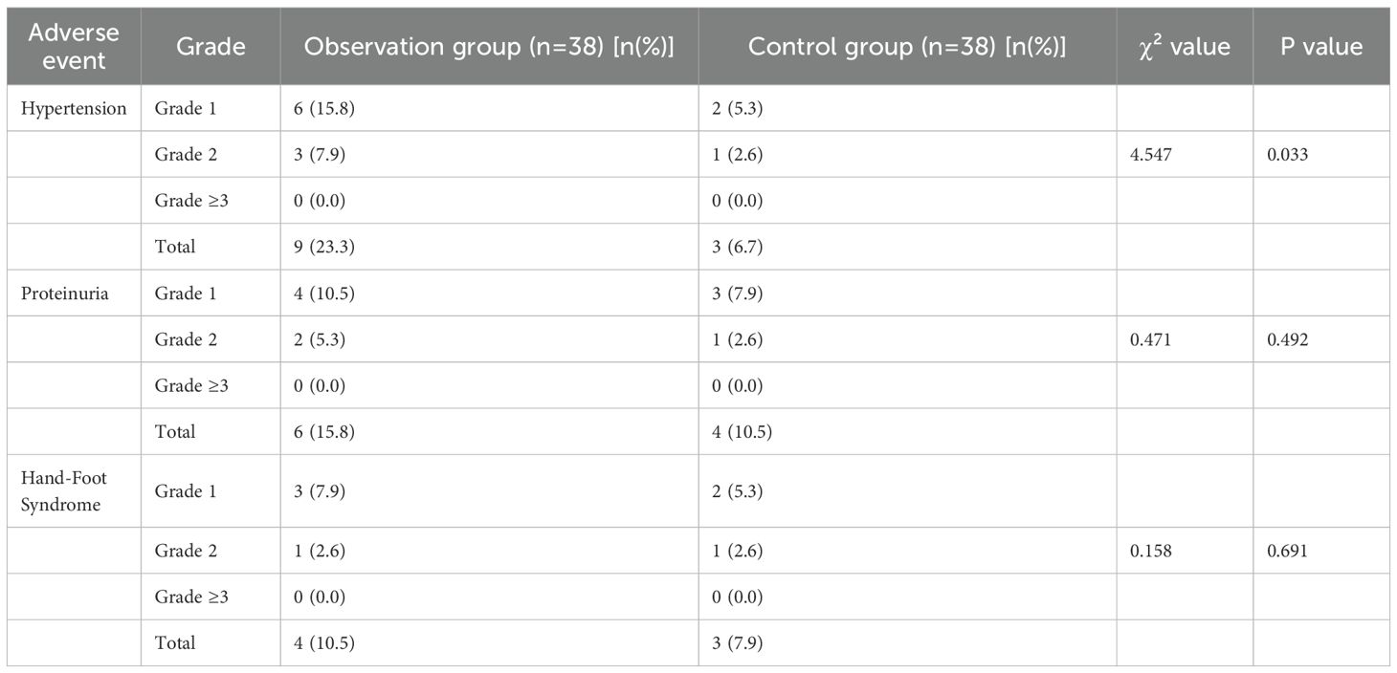Click the P value 0.492 cell
This screenshot has height=673, width=1397.
click(1288, 339)
